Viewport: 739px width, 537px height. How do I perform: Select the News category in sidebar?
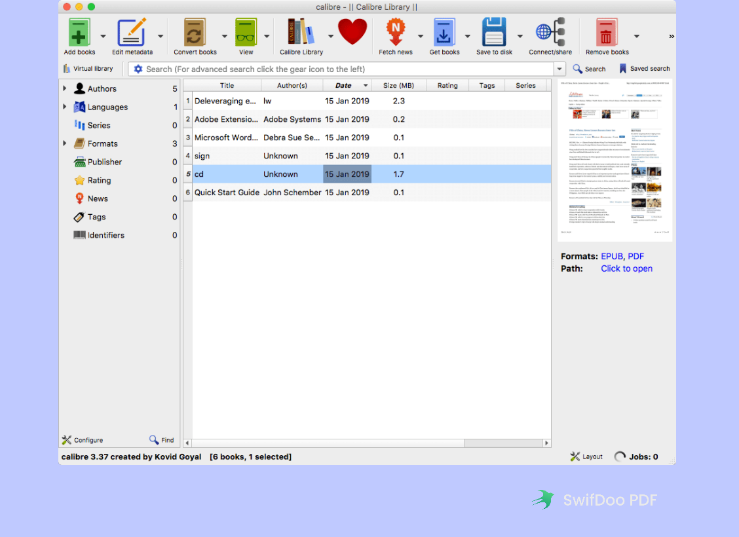click(98, 199)
